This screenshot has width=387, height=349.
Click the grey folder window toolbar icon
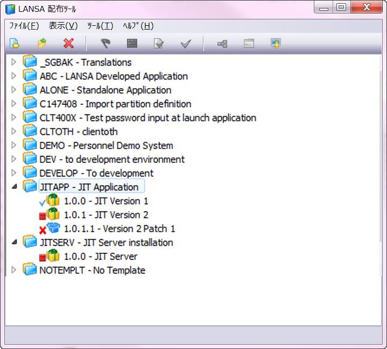[x=249, y=44]
